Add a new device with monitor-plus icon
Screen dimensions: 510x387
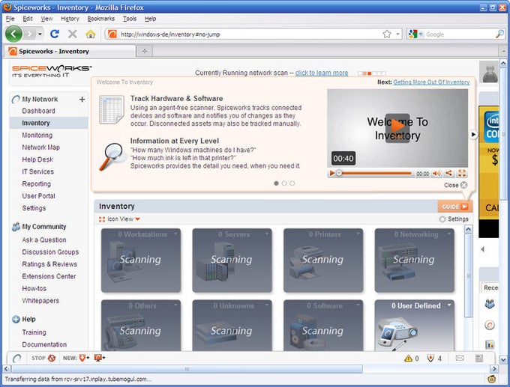pyautogui.click(x=100, y=358)
